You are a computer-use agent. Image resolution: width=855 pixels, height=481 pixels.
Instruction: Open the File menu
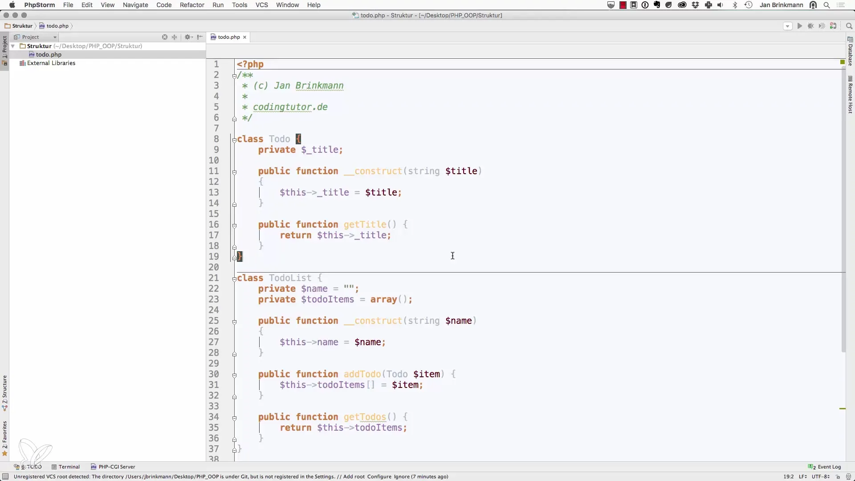pos(68,5)
